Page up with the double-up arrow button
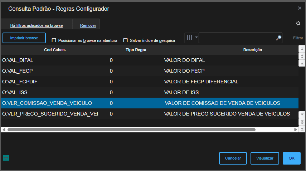The image size is (306, 171). (x=302, y=56)
